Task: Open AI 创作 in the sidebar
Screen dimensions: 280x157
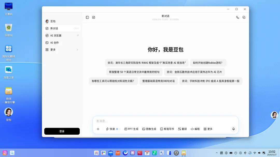Action: tap(62, 43)
